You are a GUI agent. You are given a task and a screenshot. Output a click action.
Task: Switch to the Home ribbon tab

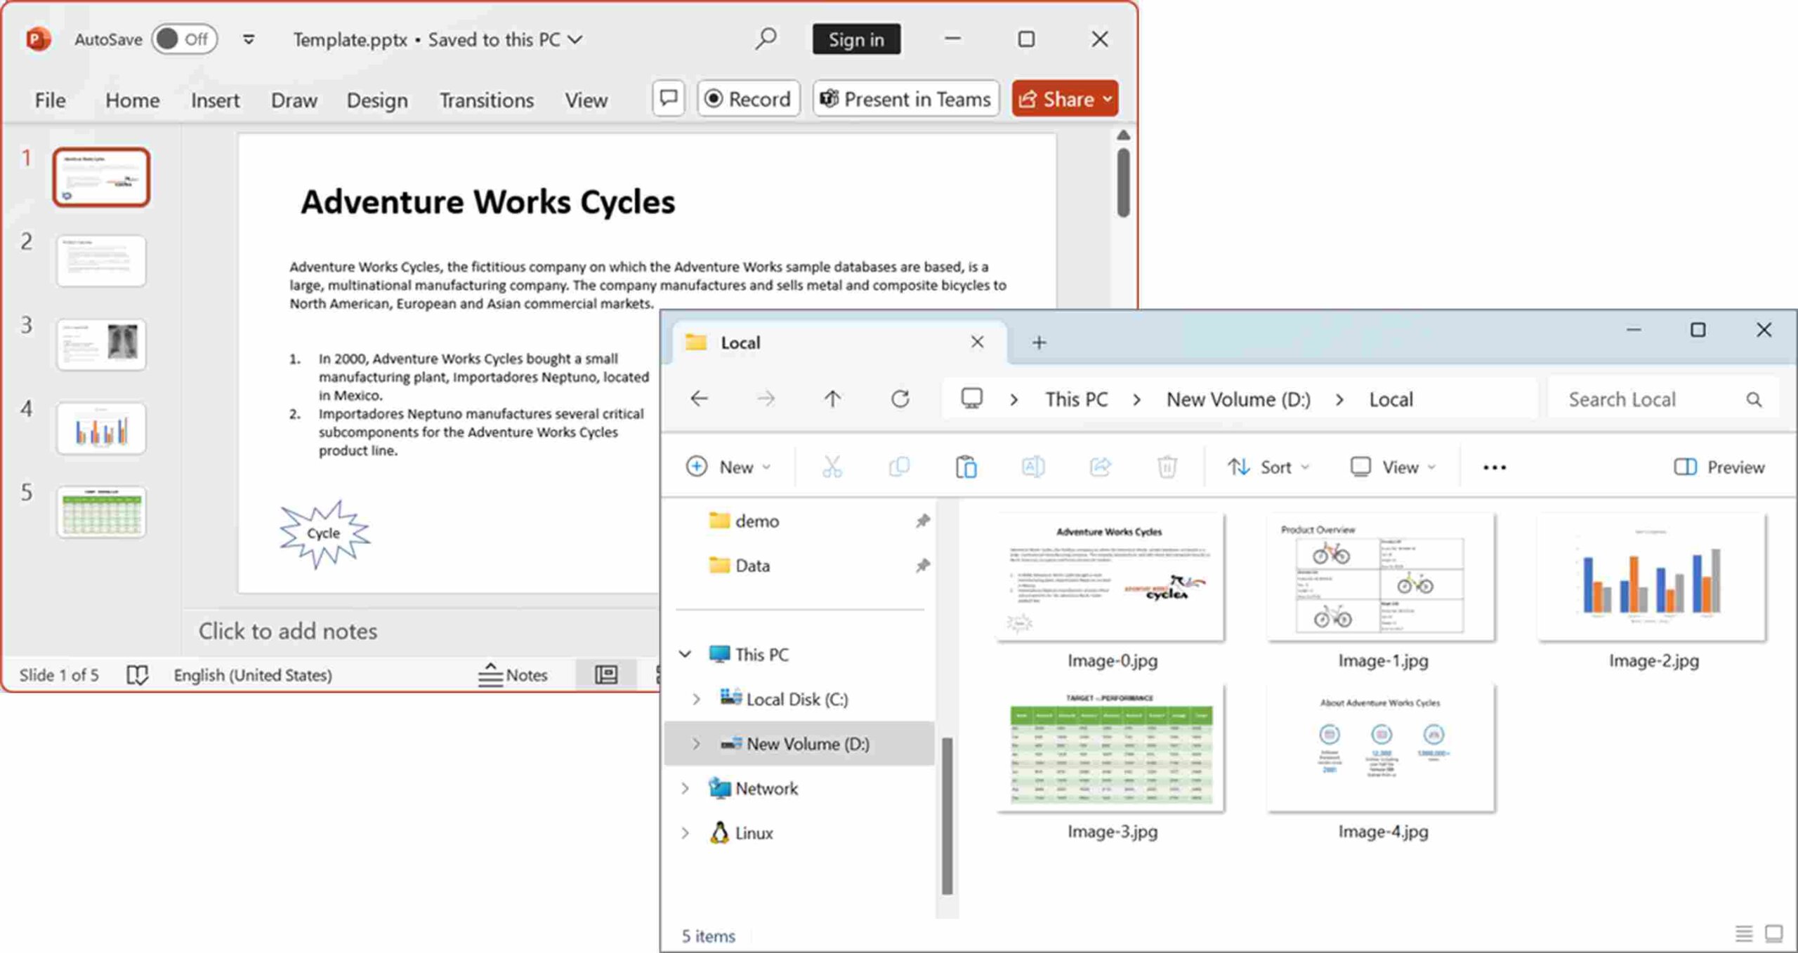click(132, 100)
